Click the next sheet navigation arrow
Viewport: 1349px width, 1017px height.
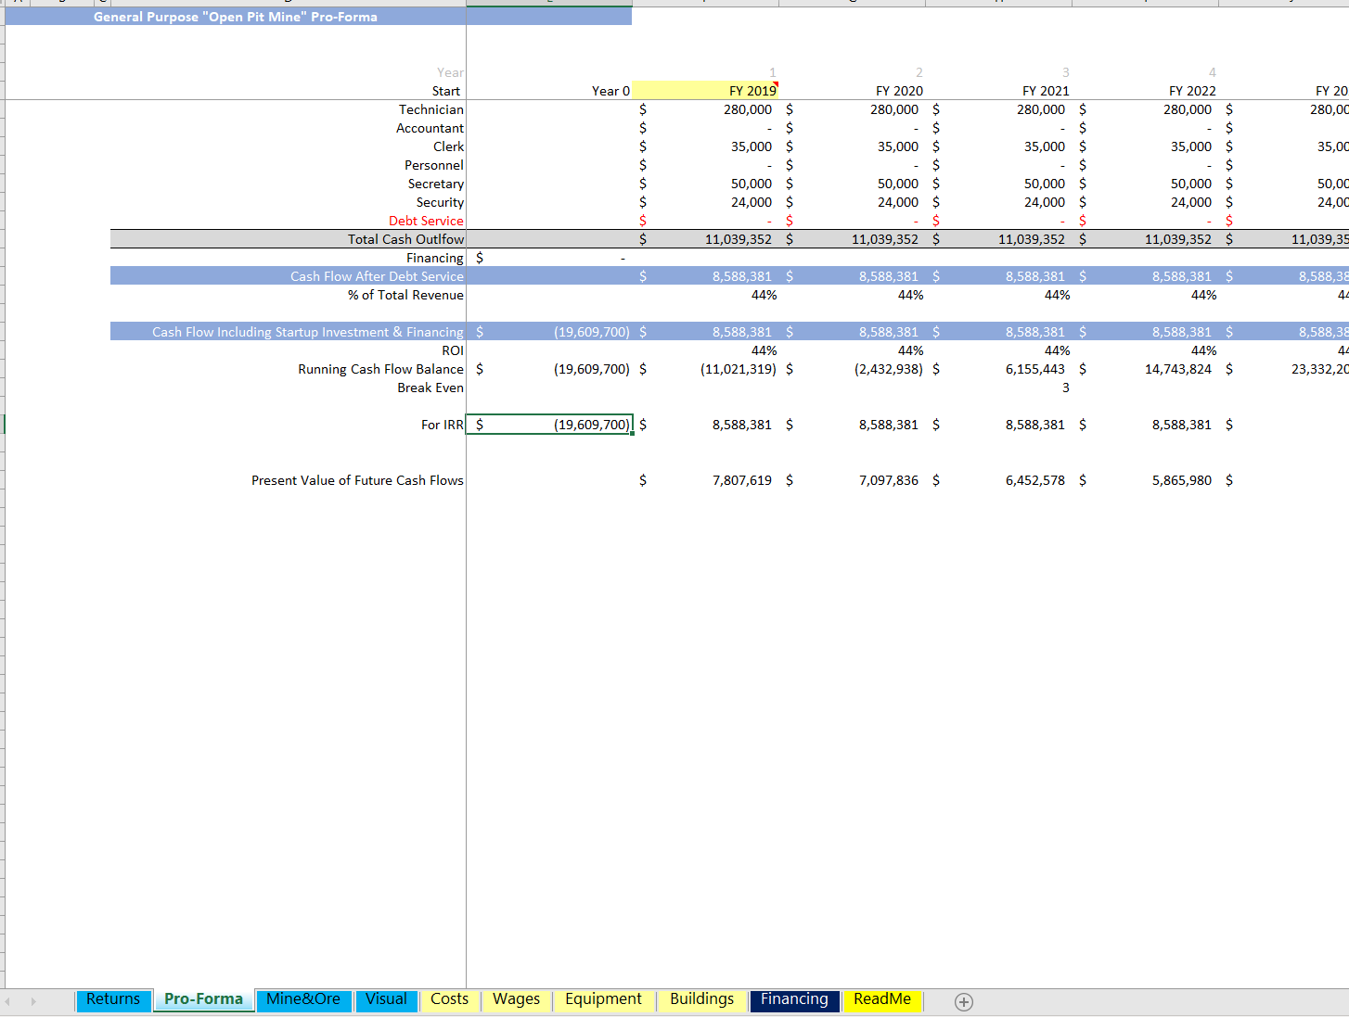(x=32, y=1002)
